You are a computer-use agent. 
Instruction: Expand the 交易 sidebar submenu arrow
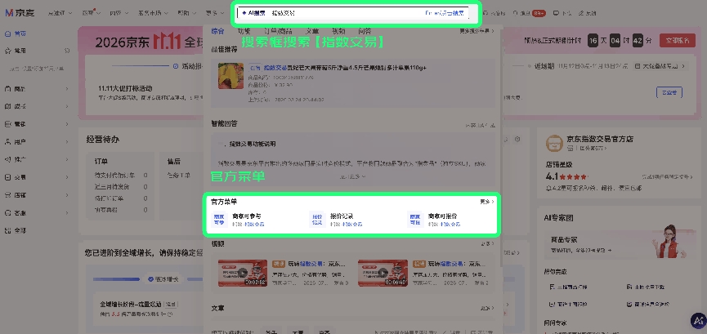click(67, 177)
